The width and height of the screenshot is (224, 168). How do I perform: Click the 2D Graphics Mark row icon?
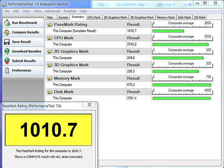coord(50,51)
